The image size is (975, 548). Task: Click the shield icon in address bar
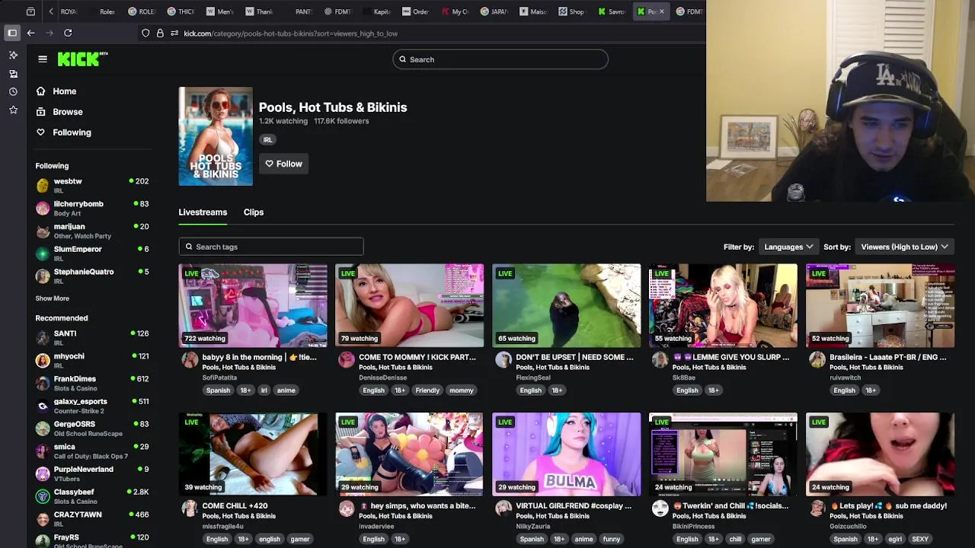145,33
